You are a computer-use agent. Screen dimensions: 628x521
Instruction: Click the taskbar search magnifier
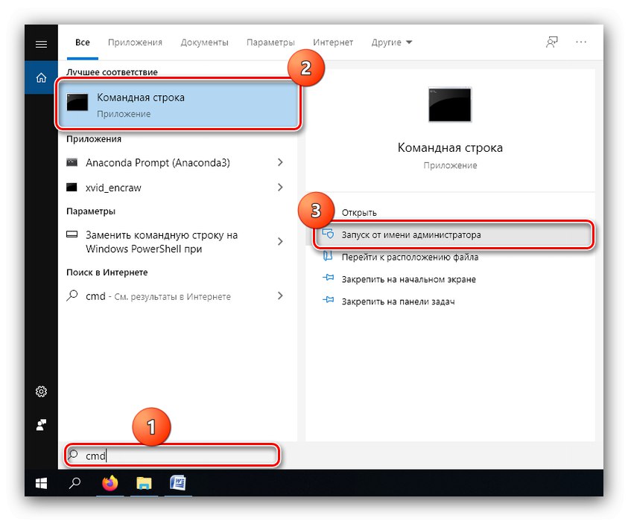(75, 483)
